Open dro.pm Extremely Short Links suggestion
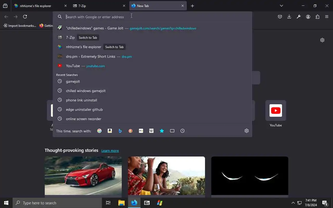 click(x=152, y=56)
